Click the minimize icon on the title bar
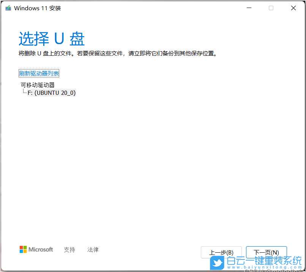Screen dimensions: 306x272 click(249, 8)
